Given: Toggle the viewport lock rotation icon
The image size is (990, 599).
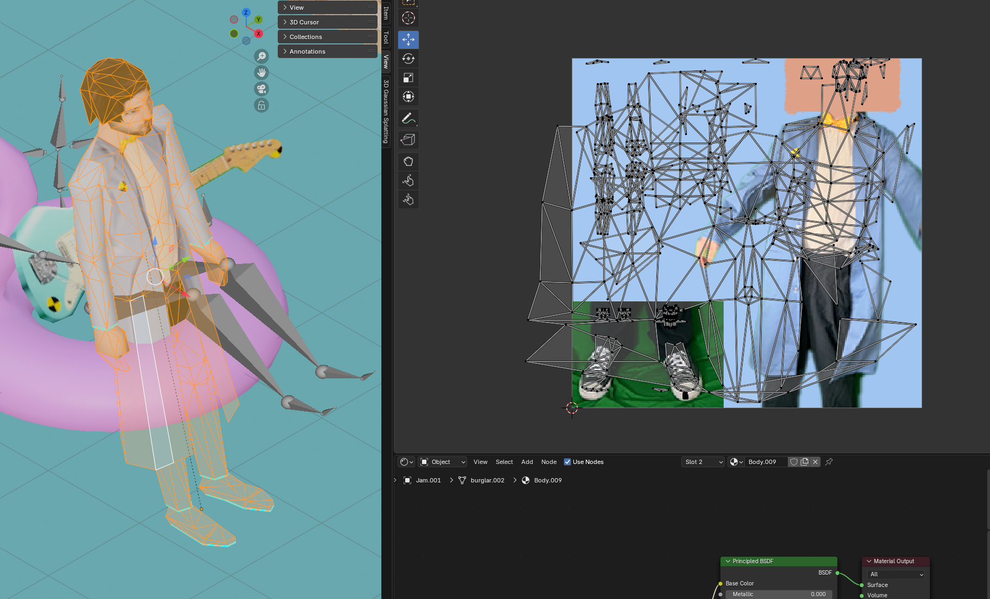Looking at the screenshot, I should (x=261, y=105).
